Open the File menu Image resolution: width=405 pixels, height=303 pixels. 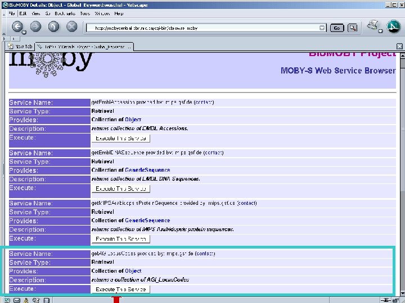12,13
